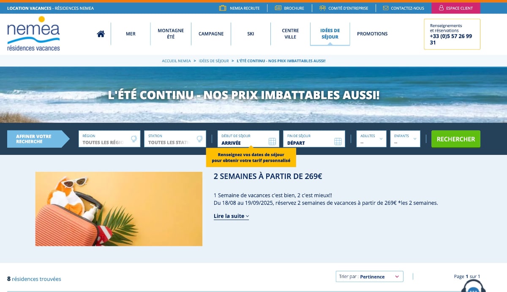This screenshot has width=507, height=292.
Task: Open the Station dropdown filter
Action: (175, 139)
